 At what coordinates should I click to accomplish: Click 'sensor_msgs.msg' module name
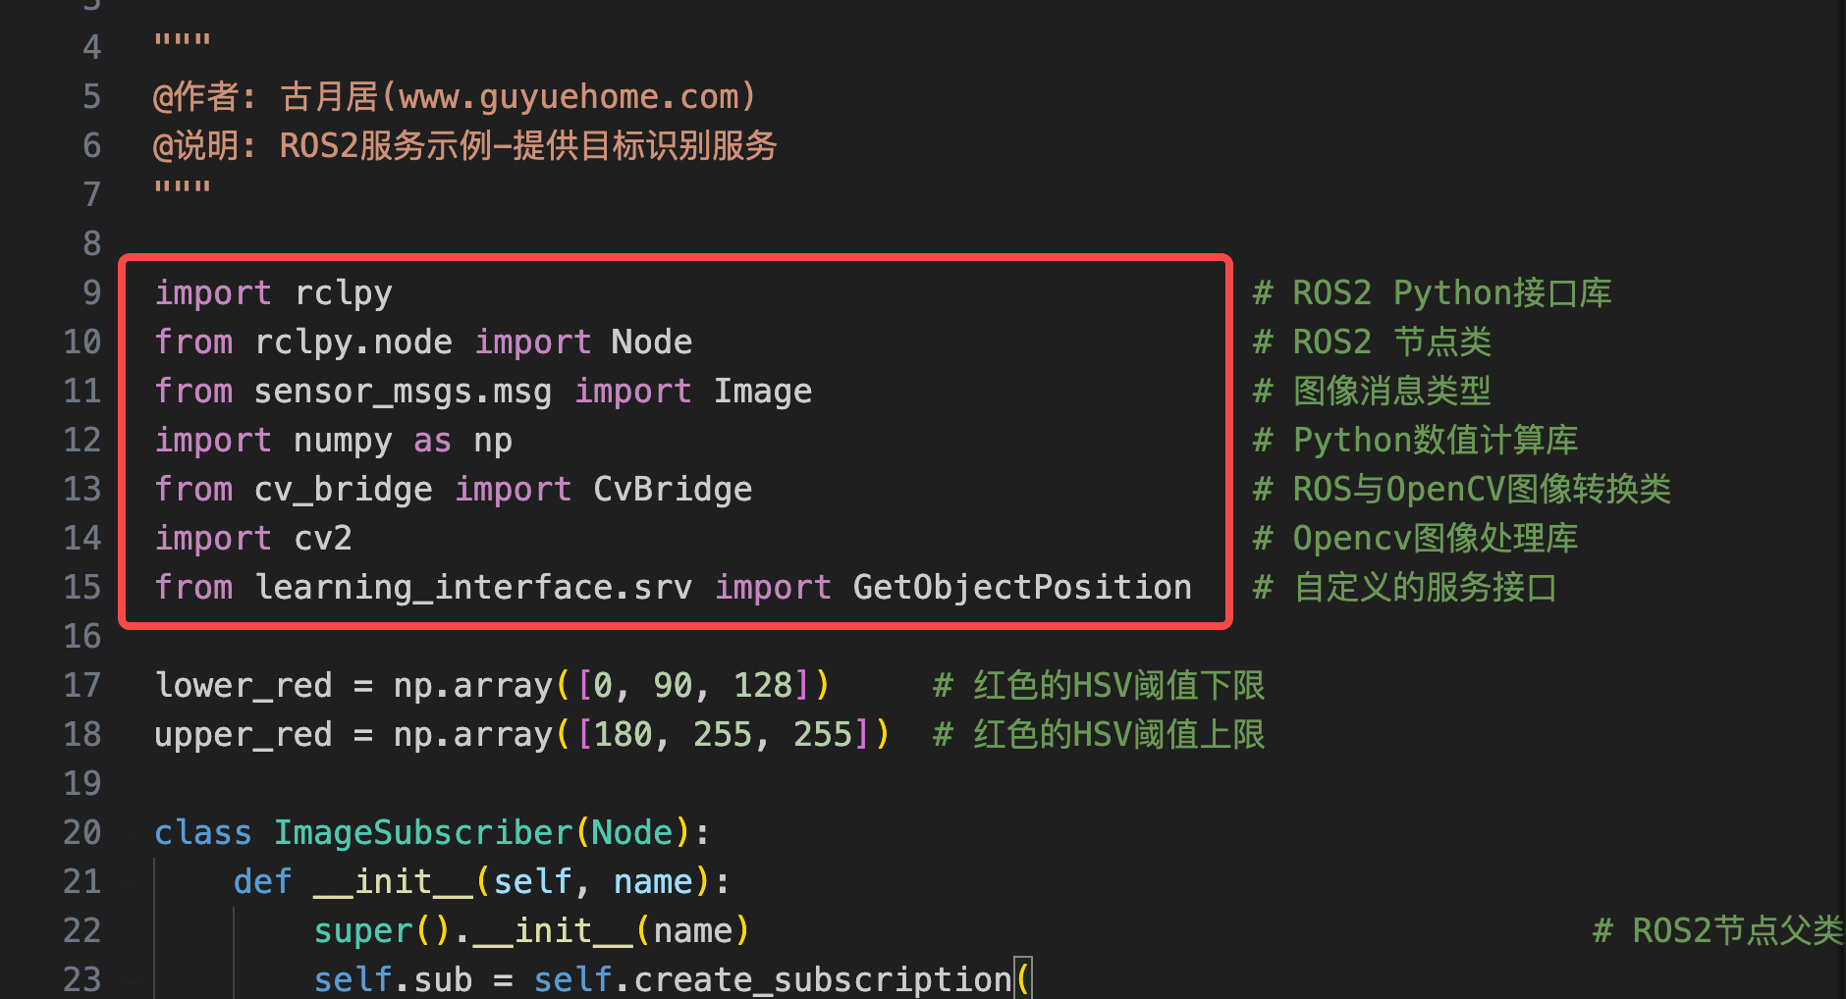click(403, 392)
